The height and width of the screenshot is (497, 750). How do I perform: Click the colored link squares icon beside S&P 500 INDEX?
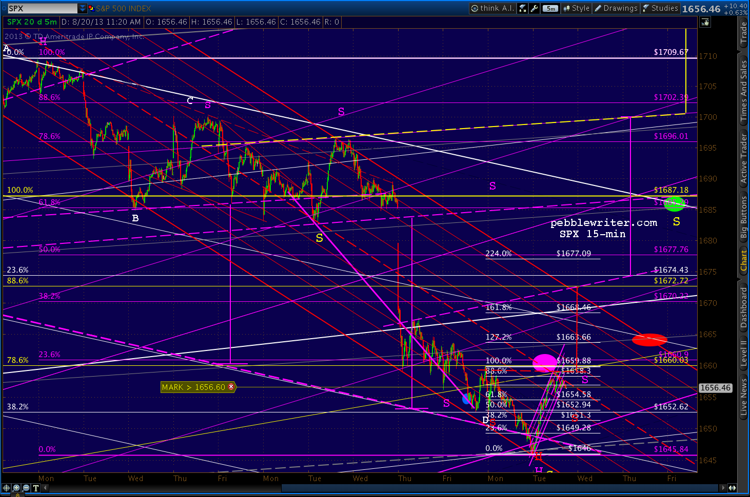coord(91,9)
